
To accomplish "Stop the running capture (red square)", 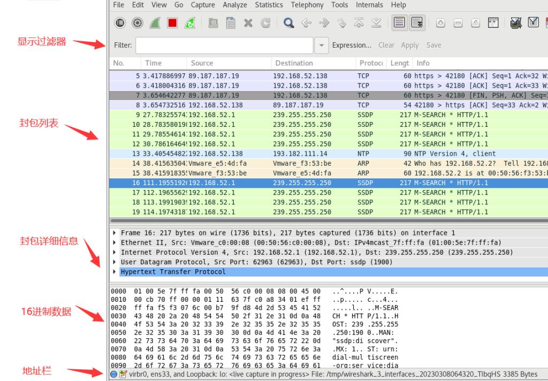I will [x=172, y=23].
